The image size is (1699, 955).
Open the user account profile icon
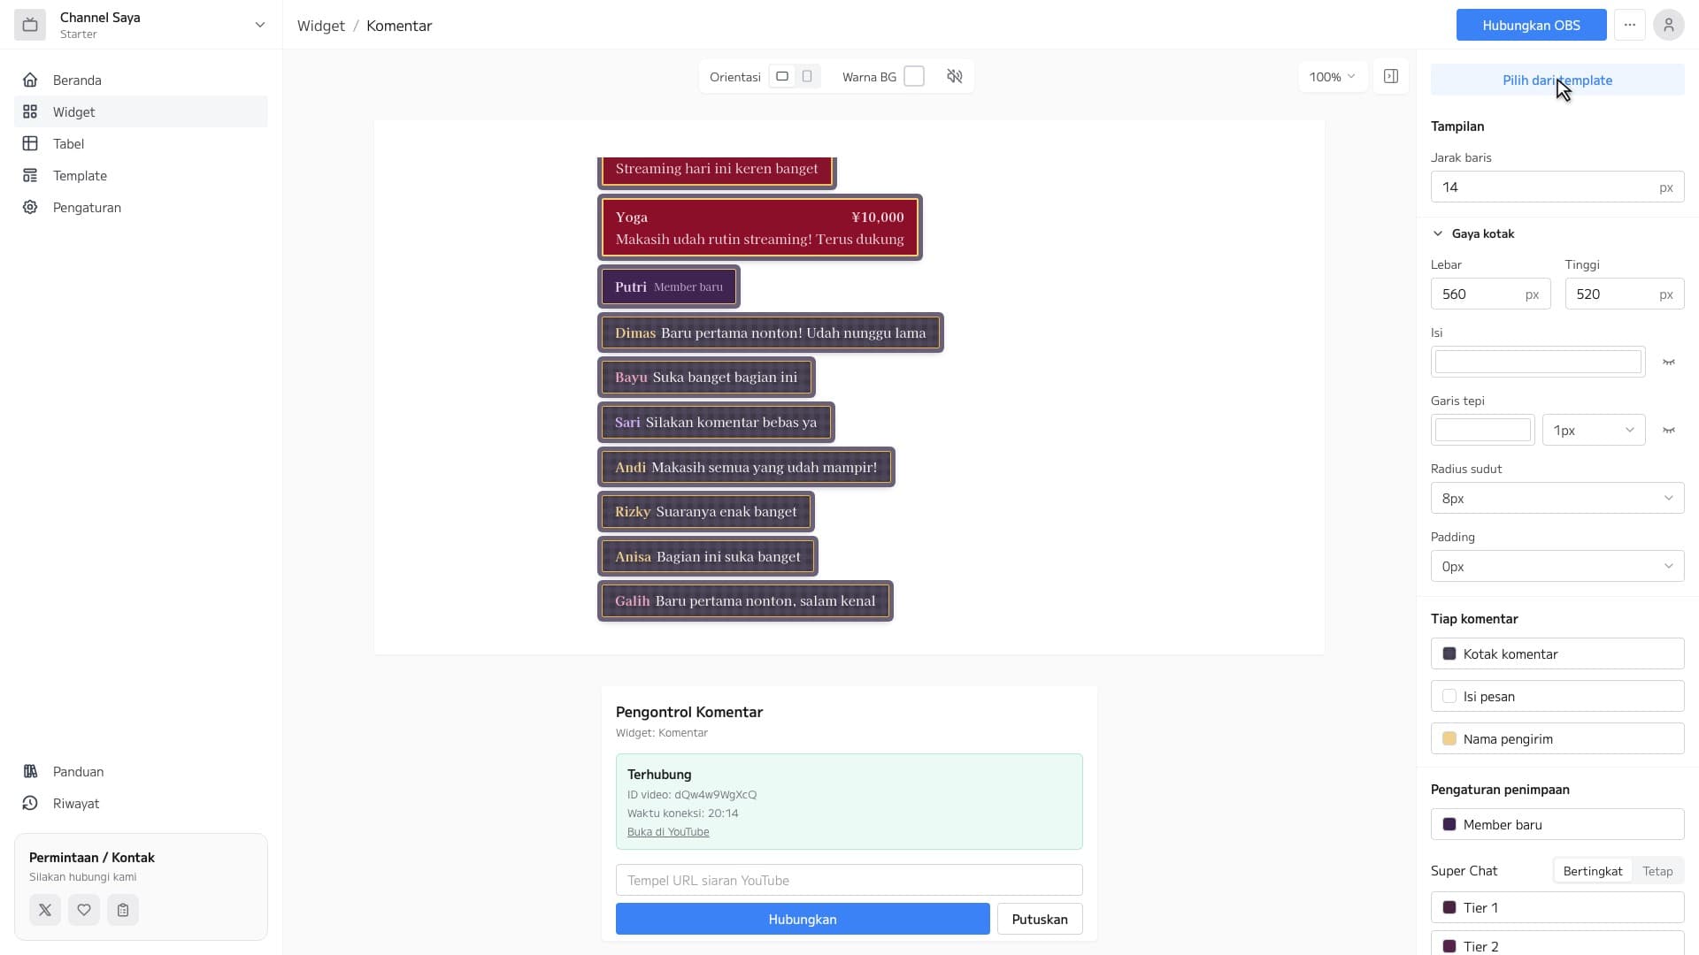pos(1668,25)
